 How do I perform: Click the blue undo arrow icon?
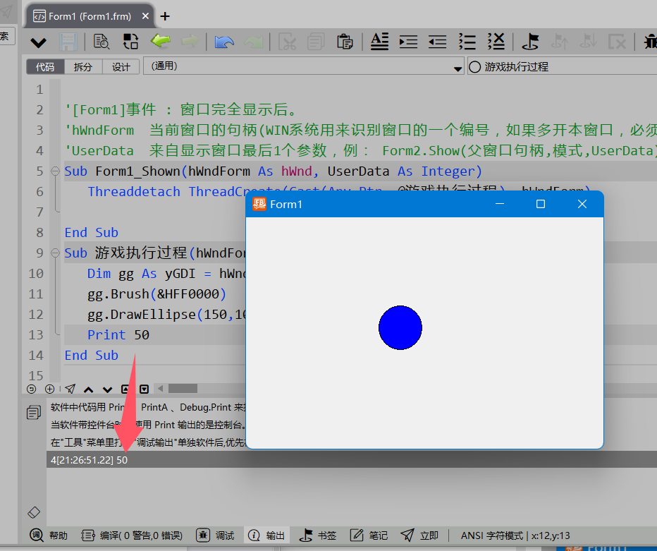224,42
